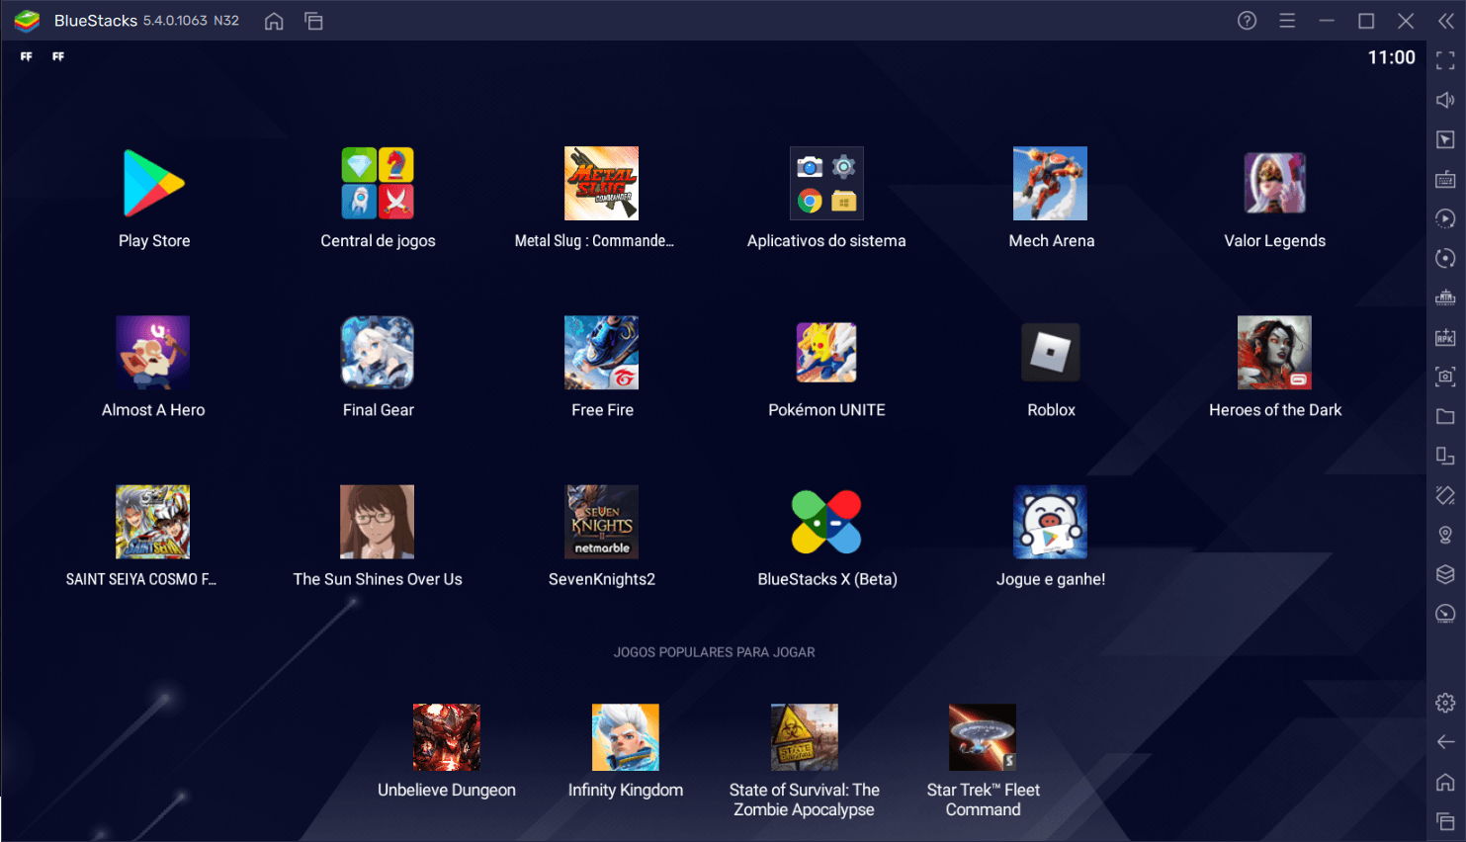Click the shake device icon
The image size is (1466, 842).
tap(1445, 495)
